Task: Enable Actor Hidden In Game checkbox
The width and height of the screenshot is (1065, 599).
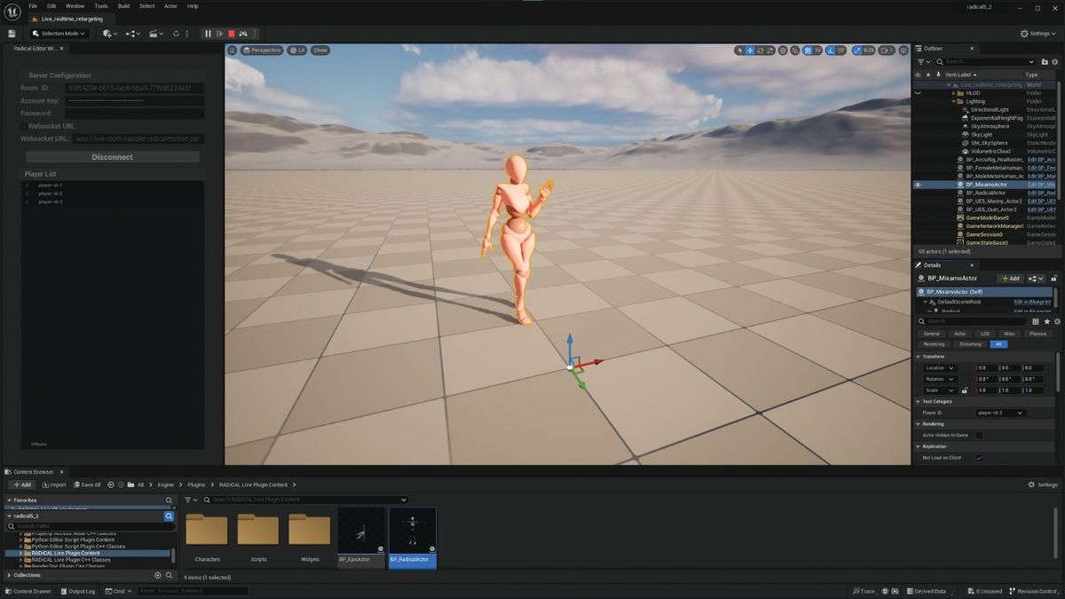Action: click(980, 435)
